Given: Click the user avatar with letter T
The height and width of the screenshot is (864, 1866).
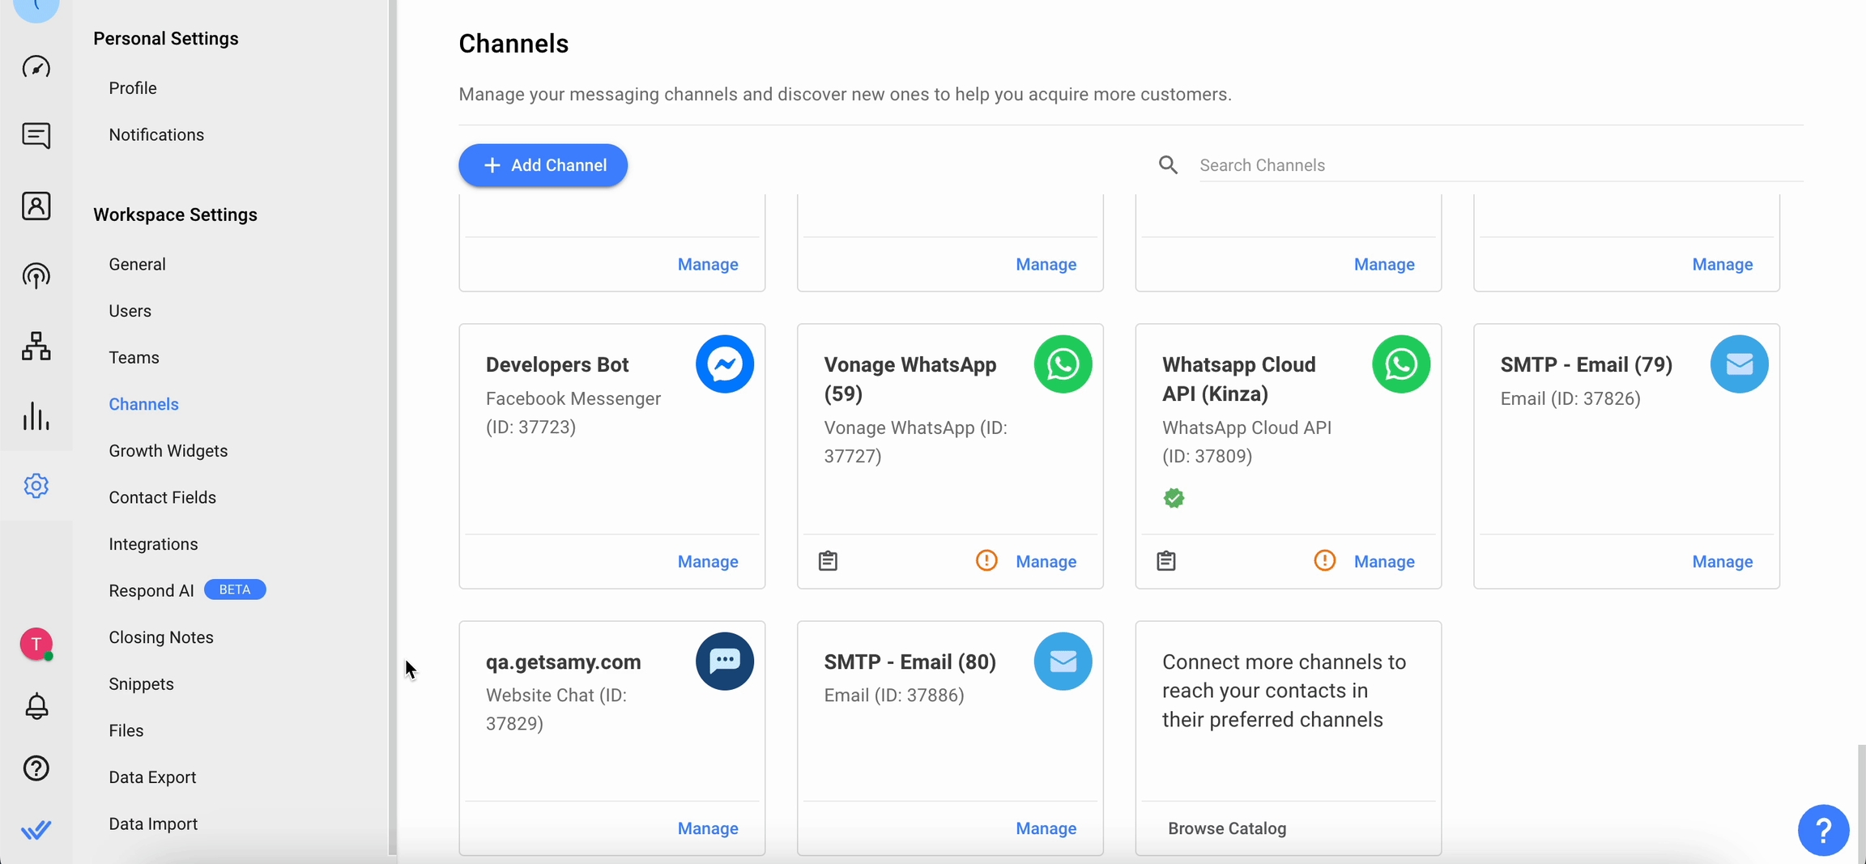Looking at the screenshot, I should click(36, 645).
